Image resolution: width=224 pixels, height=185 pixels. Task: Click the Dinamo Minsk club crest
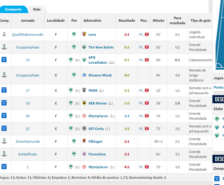click(x=84, y=75)
